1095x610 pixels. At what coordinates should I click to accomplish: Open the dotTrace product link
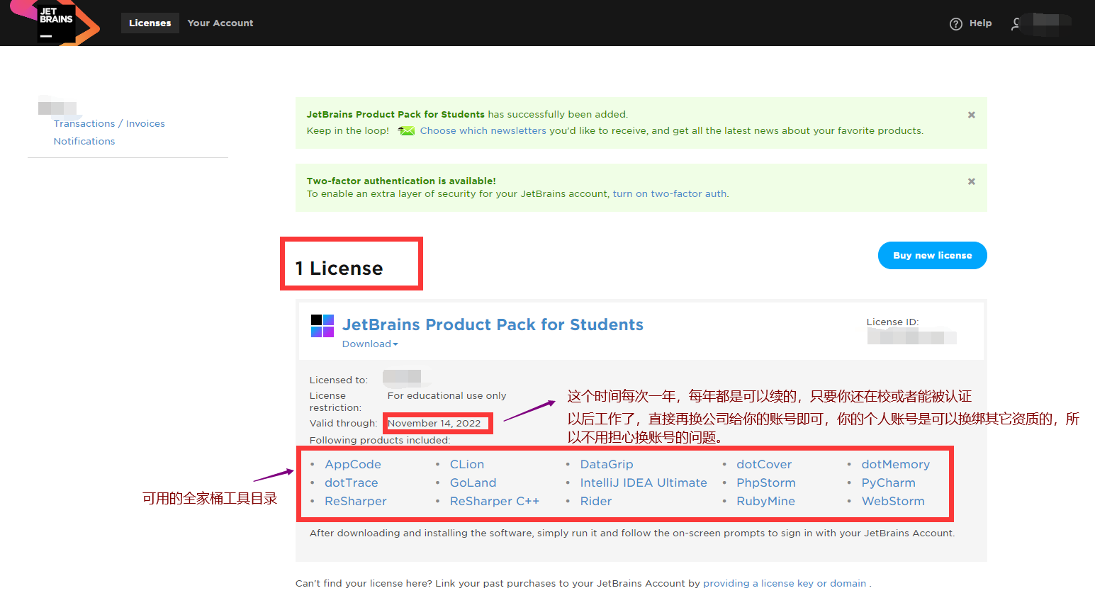[x=352, y=482]
